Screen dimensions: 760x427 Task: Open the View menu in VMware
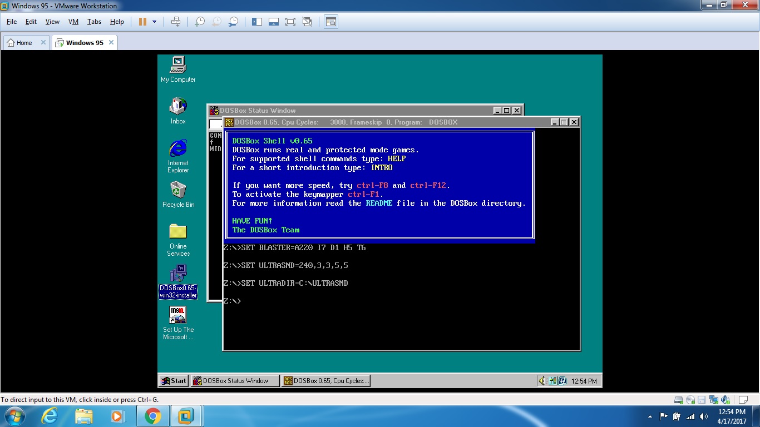[x=52, y=22]
